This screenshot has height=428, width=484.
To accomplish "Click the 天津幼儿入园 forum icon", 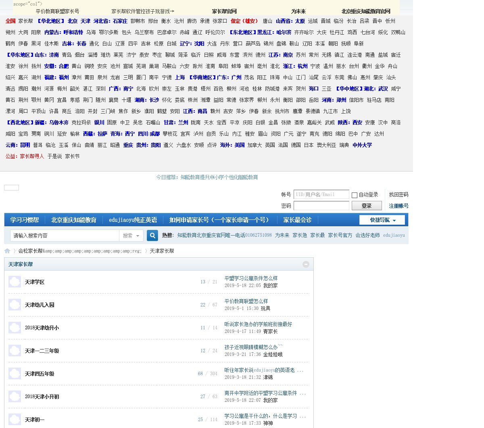I will [15, 305].
